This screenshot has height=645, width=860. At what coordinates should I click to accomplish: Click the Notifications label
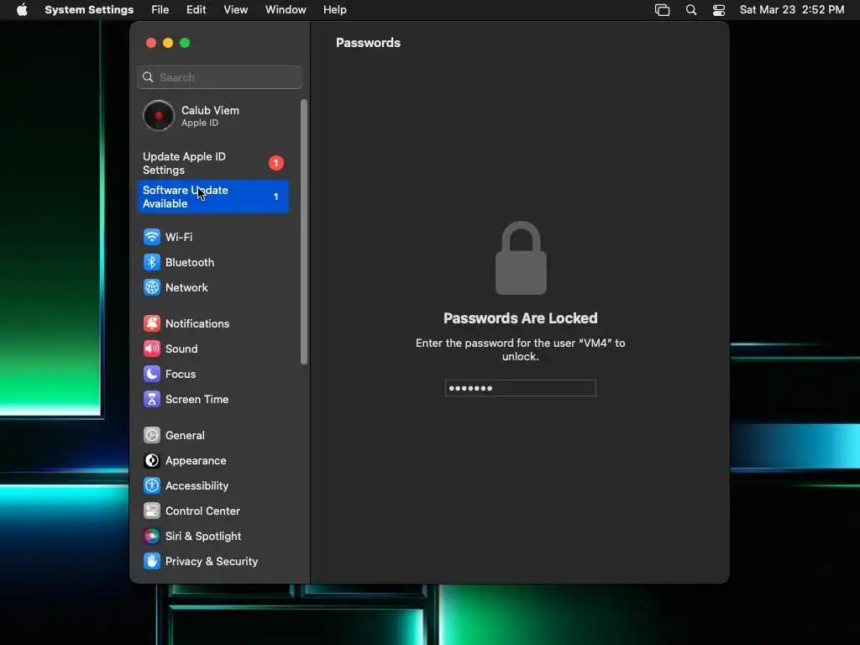click(x=197, y=323)
